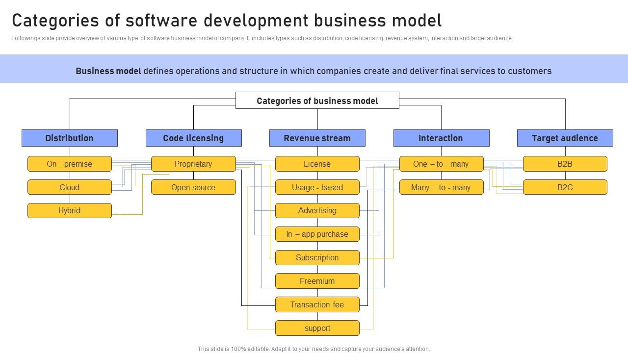The width and height of the screenshot is (628, 353).
Task: Select the Distribution header box
Action: pos(69,138)
